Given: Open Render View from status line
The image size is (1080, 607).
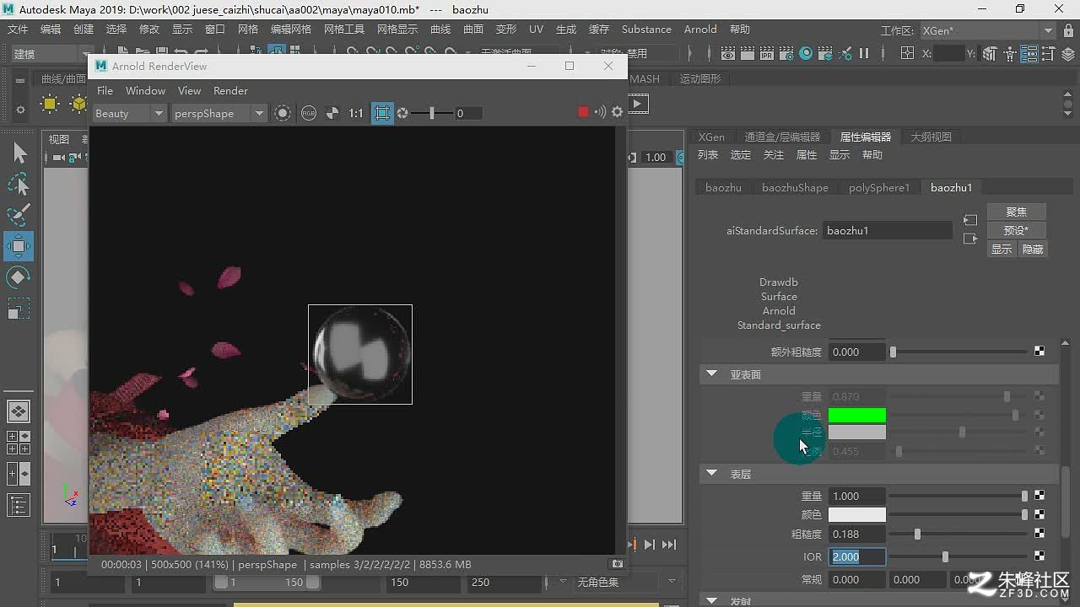Looking at the screenshot, I should point(728,53).
